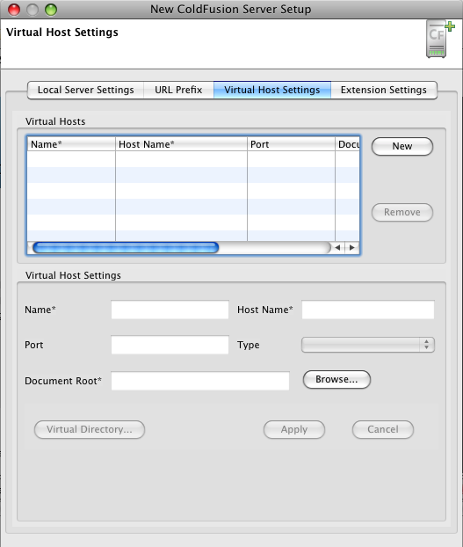Image resolution: width=463 pixels, height=547 pixels.
Task: Zoom window with the green button
Action: (51, 10)
